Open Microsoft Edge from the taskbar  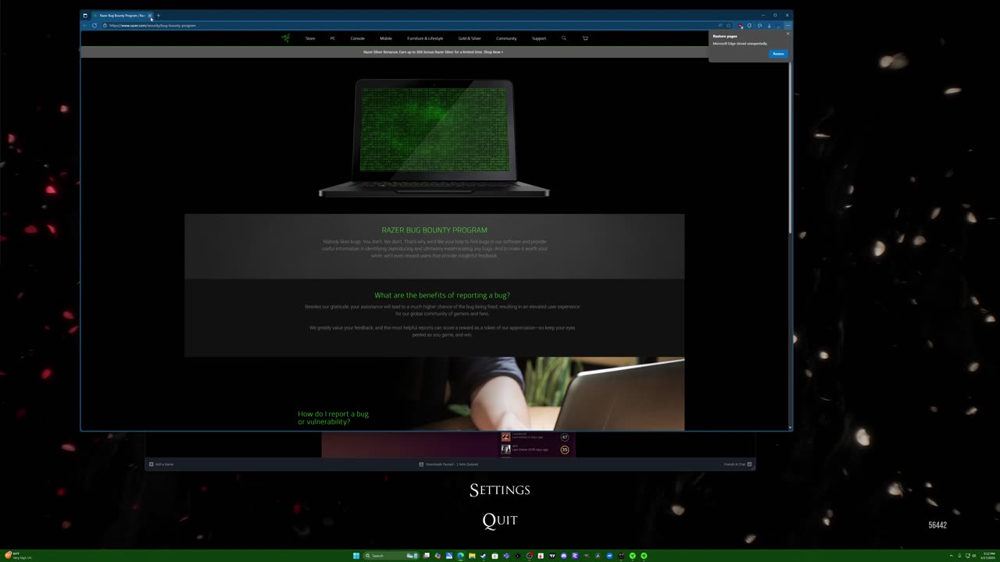(460, 556)
